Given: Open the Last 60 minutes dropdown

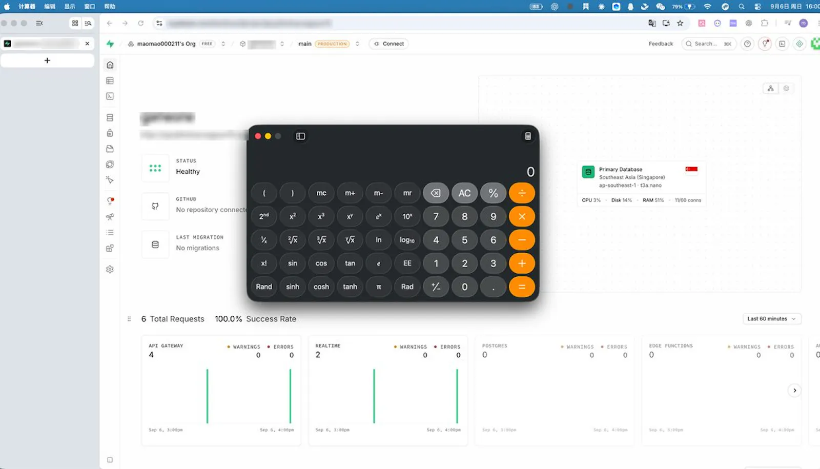Looking at the screenshot, I should [x=771, y=319].
